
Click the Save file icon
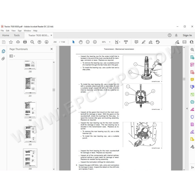[4, 42]
